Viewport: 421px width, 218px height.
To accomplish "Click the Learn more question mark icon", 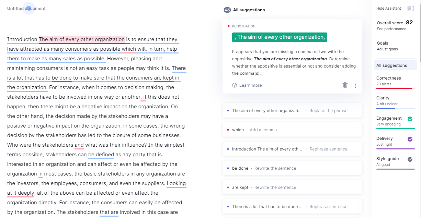I will [235, 85].
